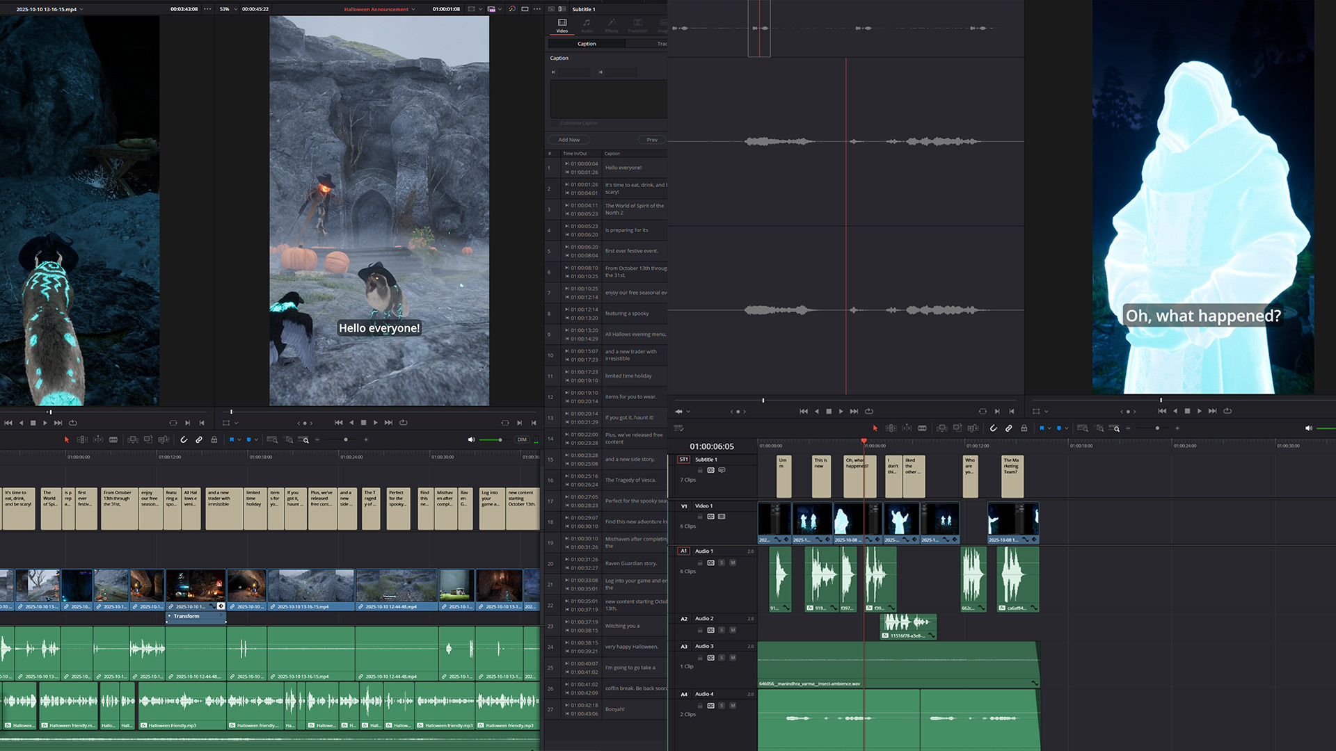1336x751 pixels.
Task: Click loop playback icon in left source viewer
Action: pyautogui.click(x=73, y=423)
